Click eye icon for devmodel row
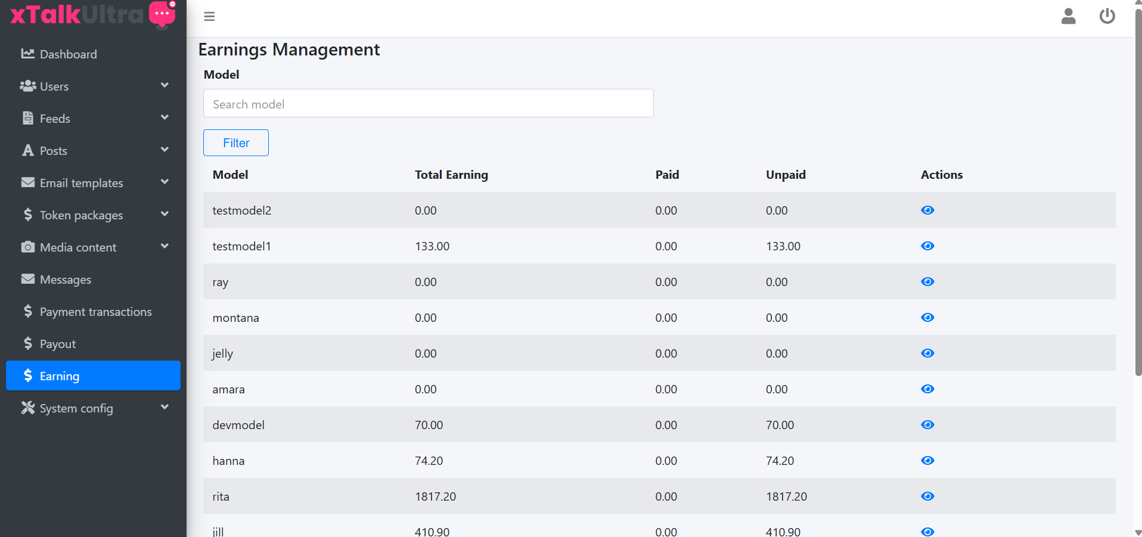This screenshot has height=537, width=1142. click(x=927, y=425)
